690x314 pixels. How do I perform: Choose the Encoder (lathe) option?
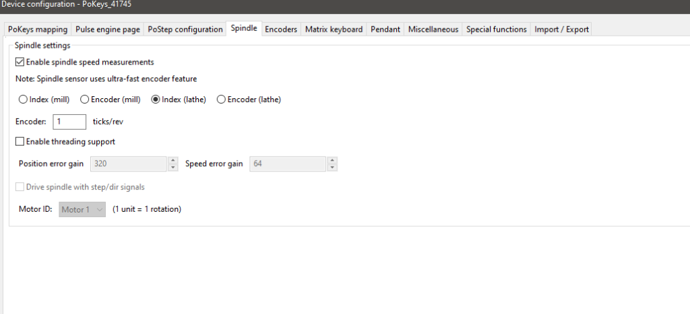pos(221,100)
